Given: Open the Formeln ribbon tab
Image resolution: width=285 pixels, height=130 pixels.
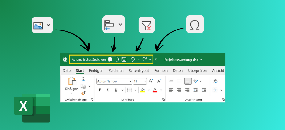Looking at the screenshot, I should [x=161, y=71].
